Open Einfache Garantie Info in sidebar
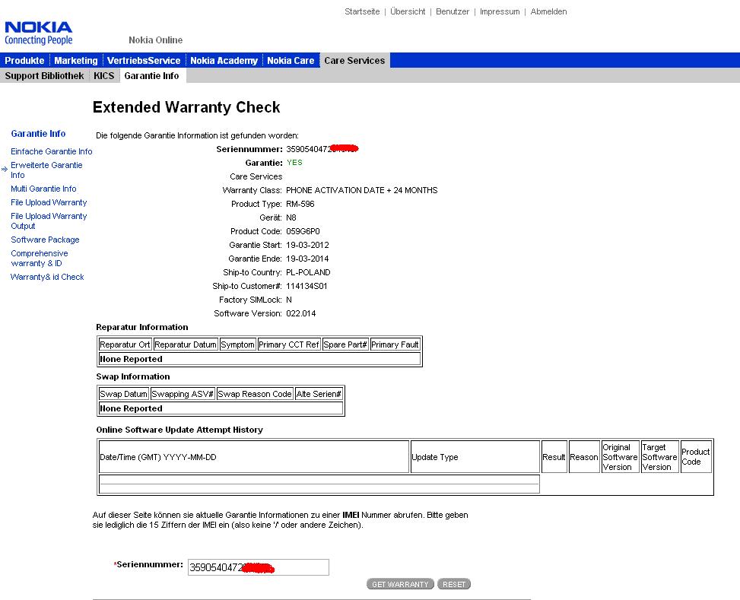 [x=52, y=151]
